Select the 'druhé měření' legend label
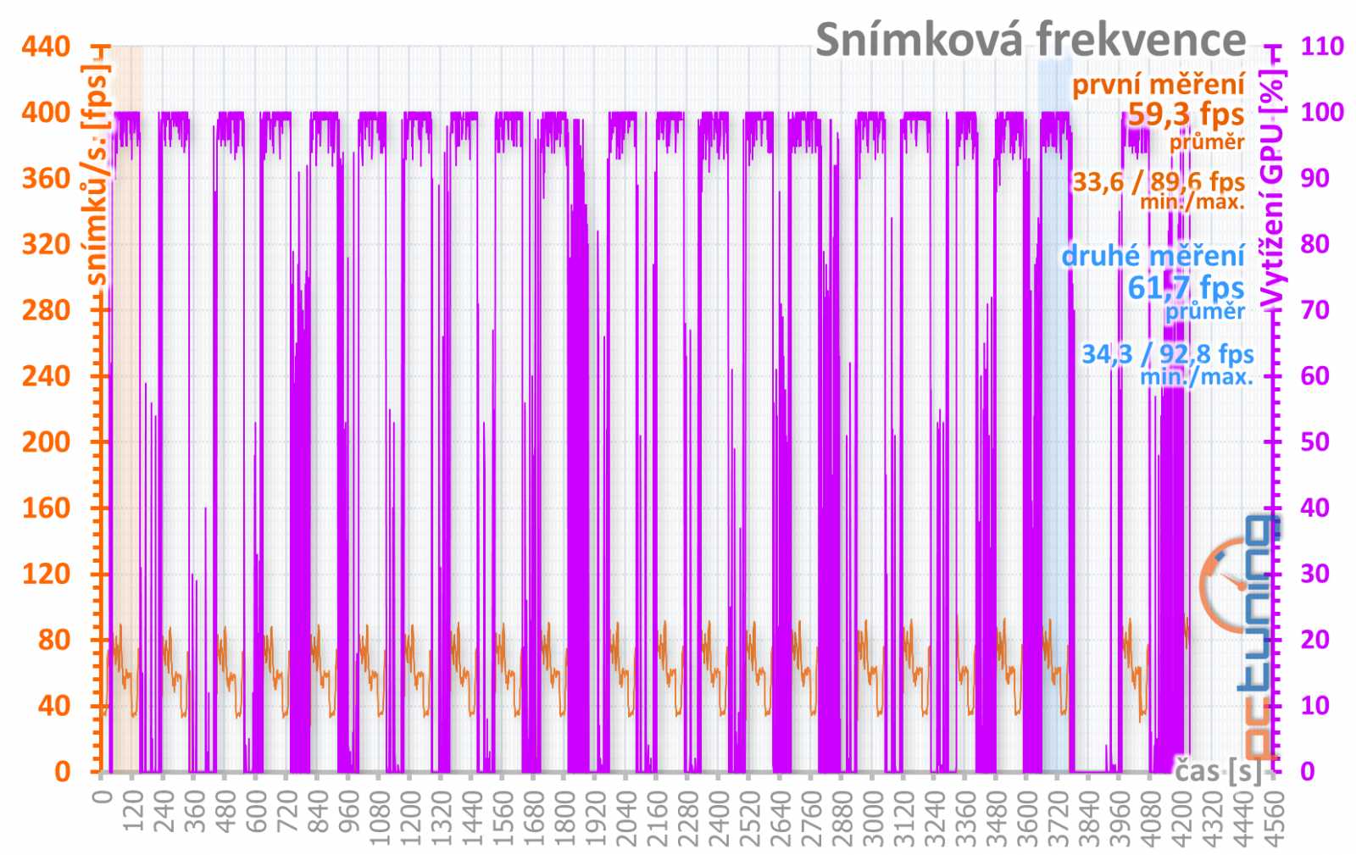The height and width of the screenshot is (855, 1356). tap(1153, 255)
